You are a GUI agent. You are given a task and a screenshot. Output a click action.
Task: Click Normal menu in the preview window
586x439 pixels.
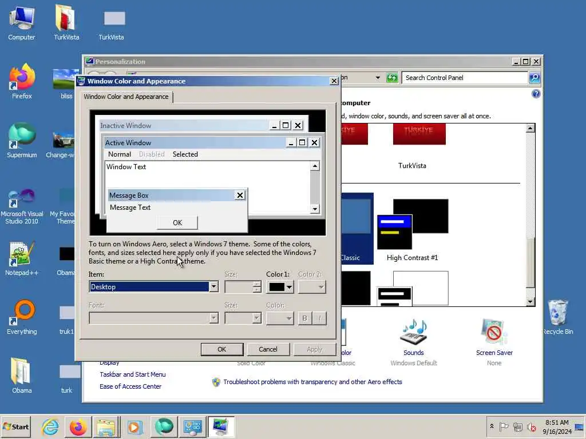[x=119, y=154]
